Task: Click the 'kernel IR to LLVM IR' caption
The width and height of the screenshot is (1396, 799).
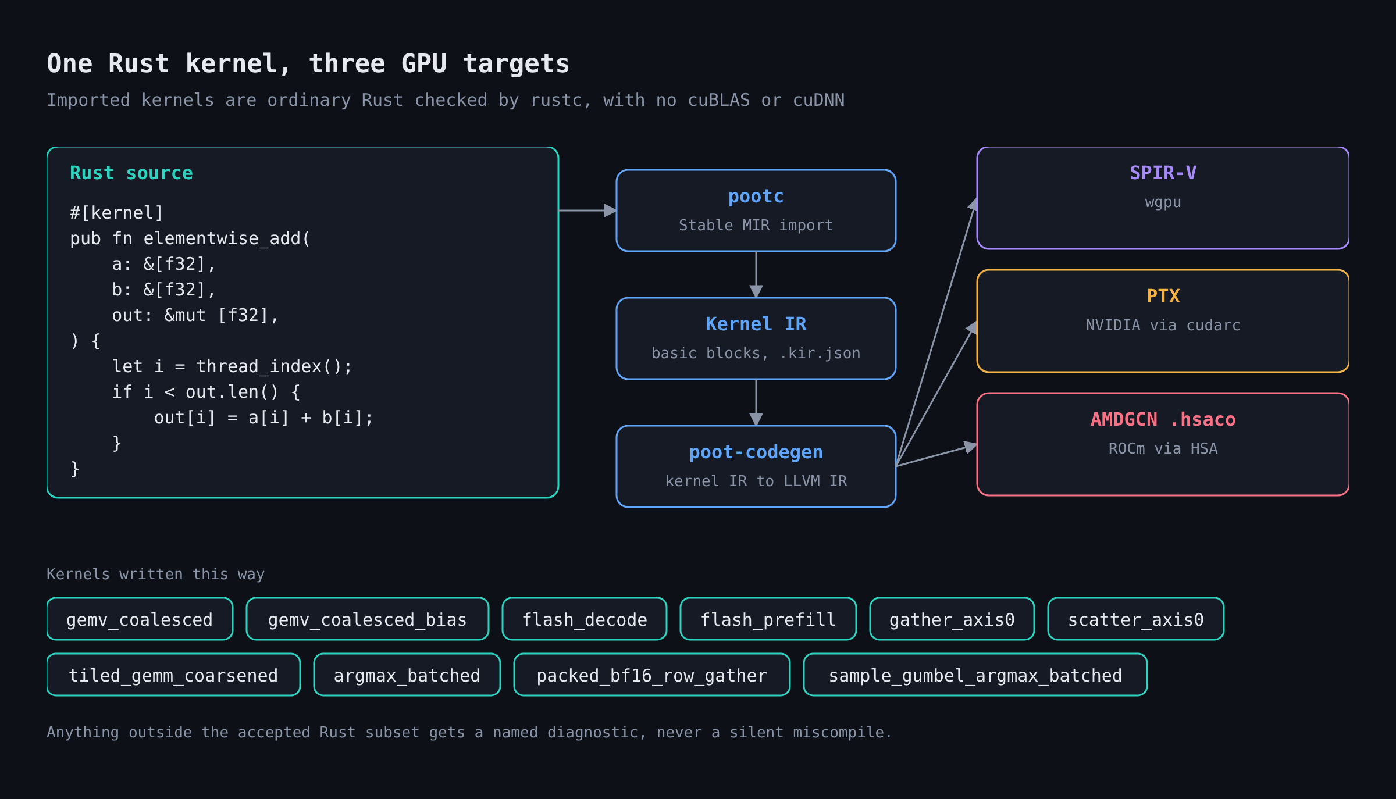Action: point(756,481)
